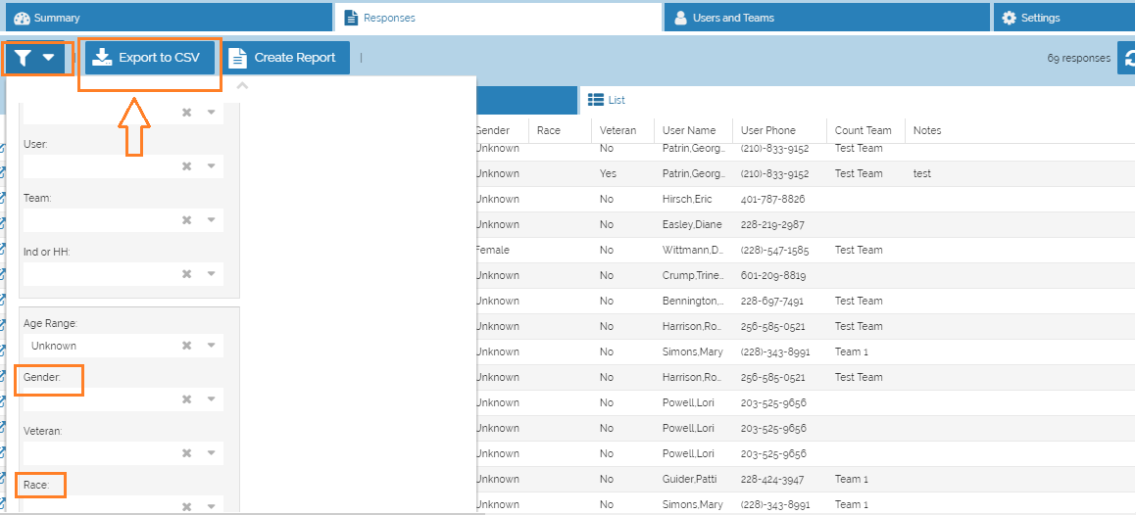
Task: Open the Settings tab
Action: pyautogui.click(x=1063, y=18)
